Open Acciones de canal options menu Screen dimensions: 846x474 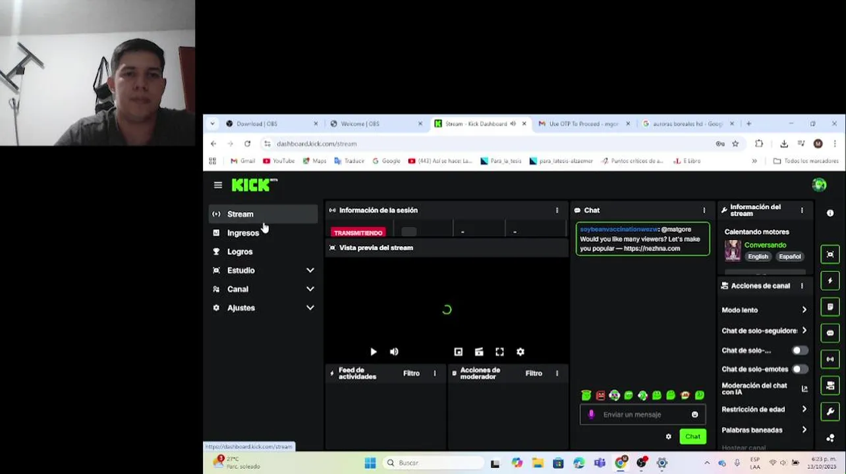pos(802,286)
